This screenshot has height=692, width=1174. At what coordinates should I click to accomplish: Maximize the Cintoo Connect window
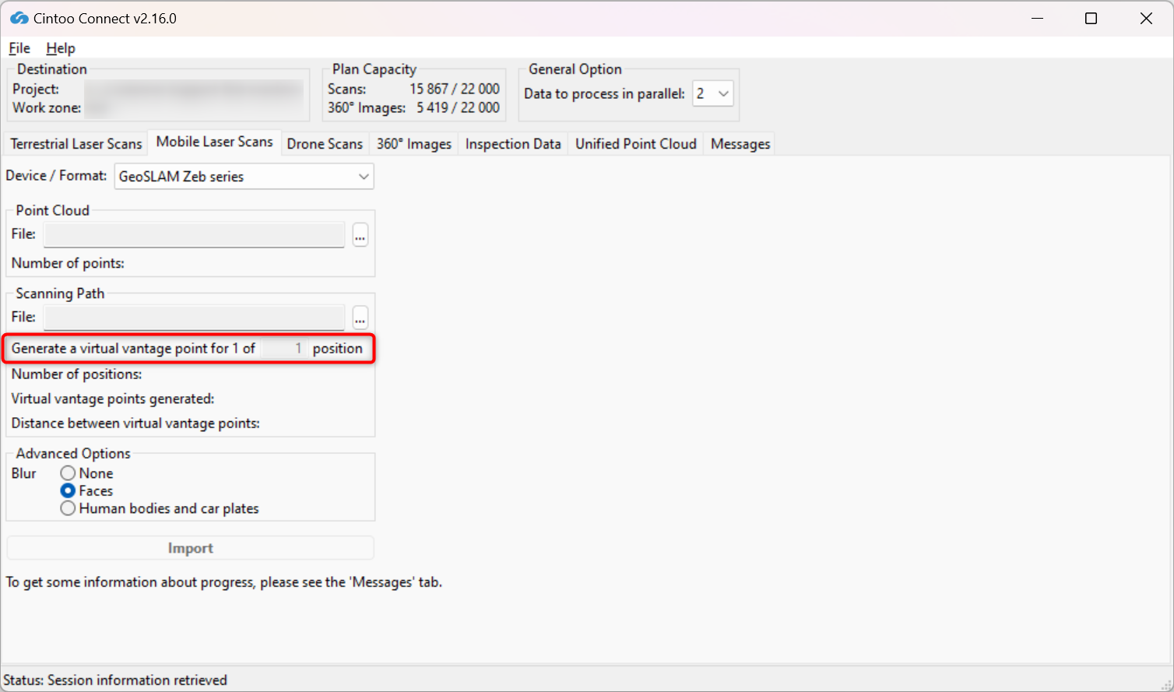coord(1091,18)
